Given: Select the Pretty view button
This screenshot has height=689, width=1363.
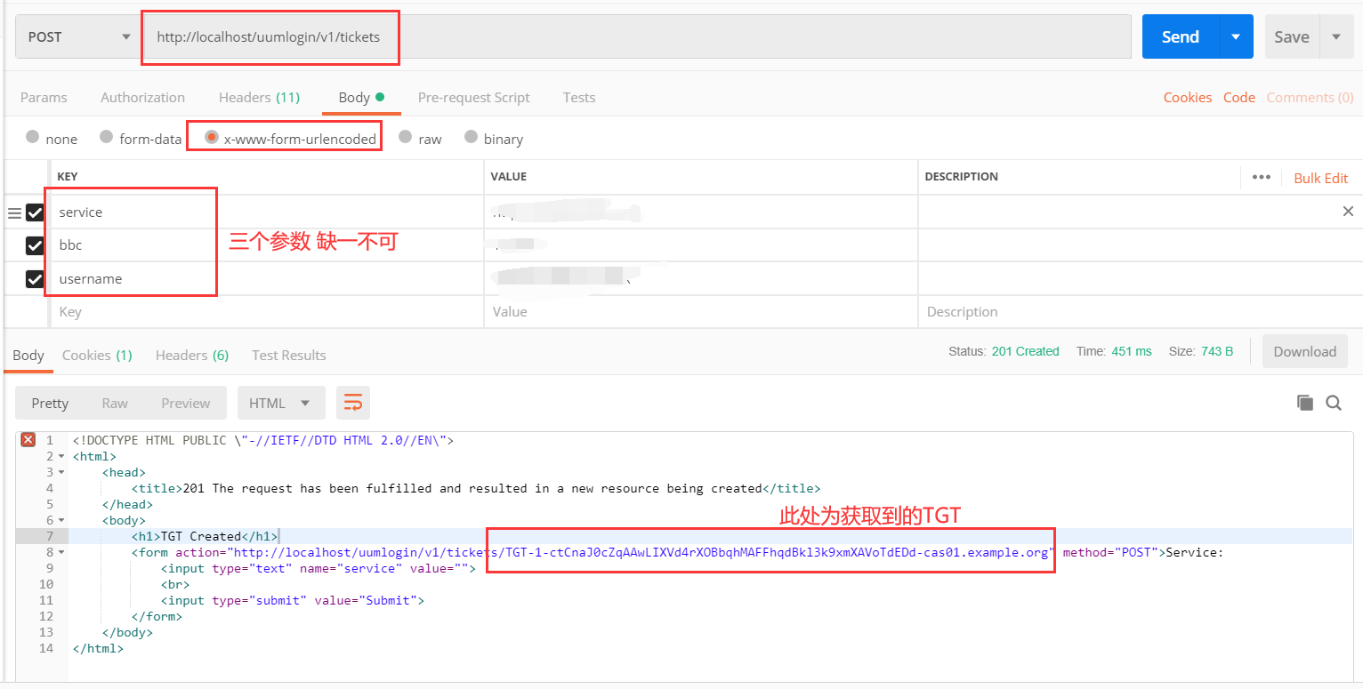Looking at the screenshot, I should pos(50,403).
